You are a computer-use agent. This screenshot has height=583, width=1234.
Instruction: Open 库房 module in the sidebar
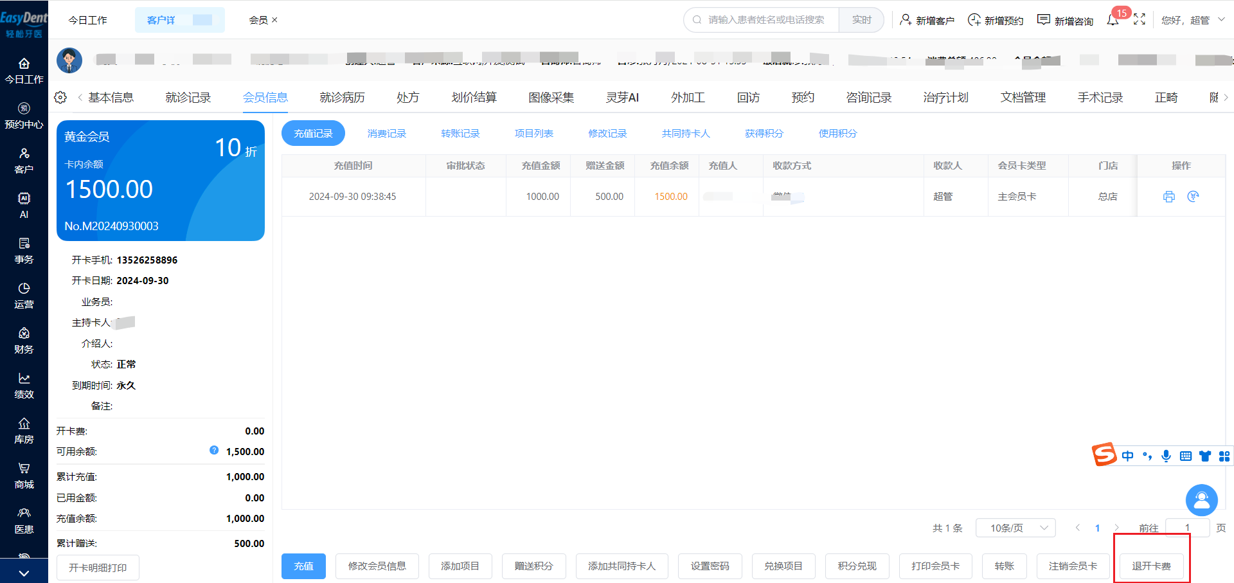24,431
